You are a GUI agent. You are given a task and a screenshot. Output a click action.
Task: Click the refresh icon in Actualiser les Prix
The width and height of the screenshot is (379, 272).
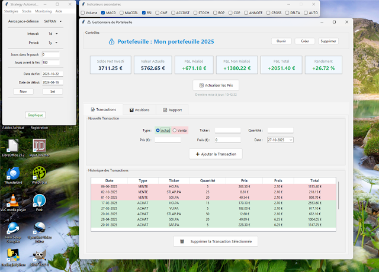pos(201,85)
